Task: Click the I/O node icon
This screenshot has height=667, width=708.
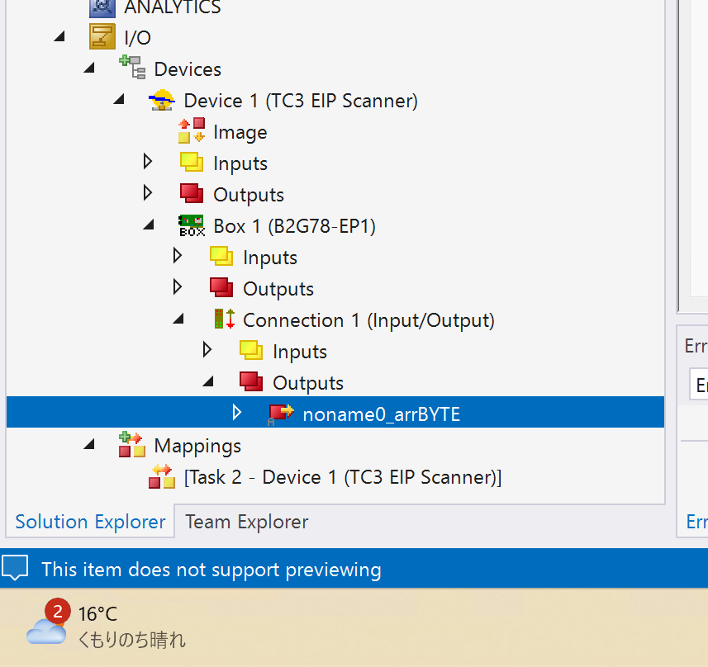Action: pos(102,38)
